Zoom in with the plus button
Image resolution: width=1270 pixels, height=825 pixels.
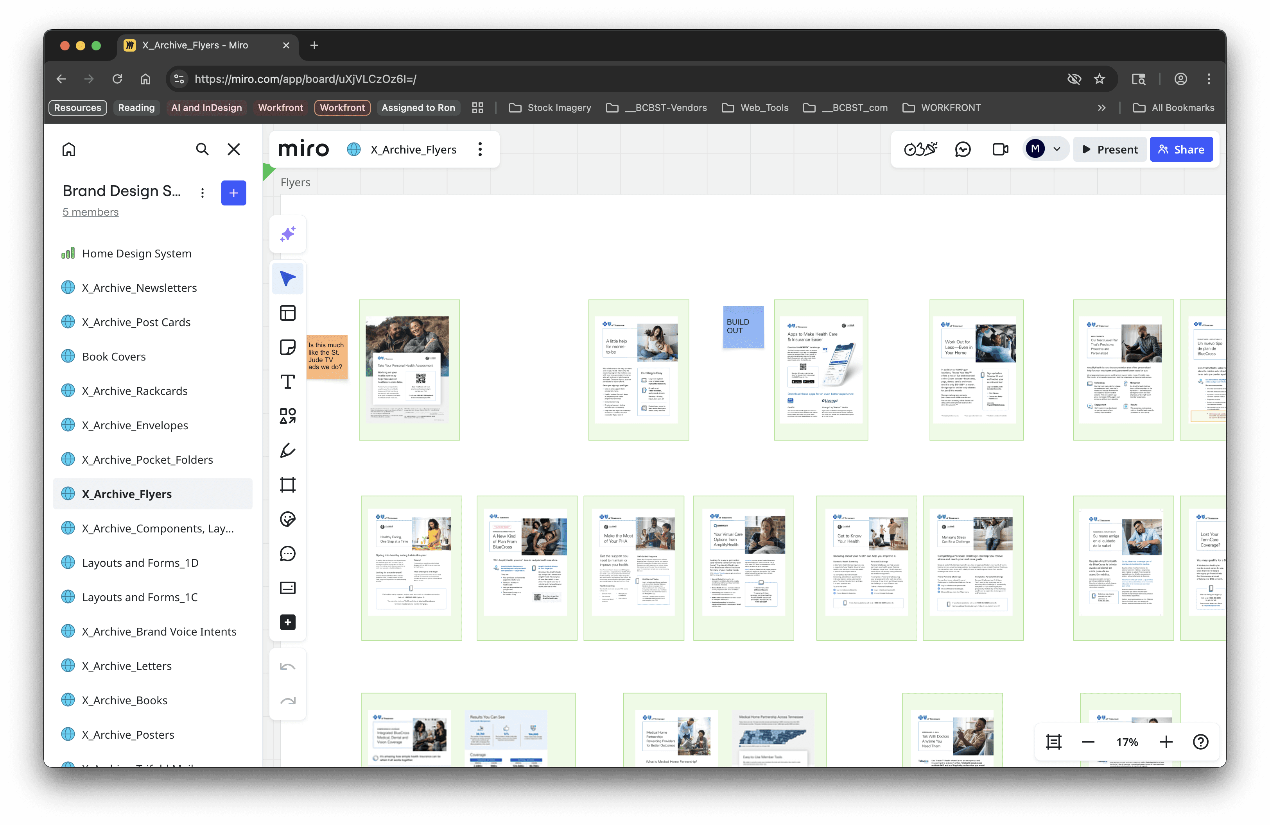[x=1166, y=741]
